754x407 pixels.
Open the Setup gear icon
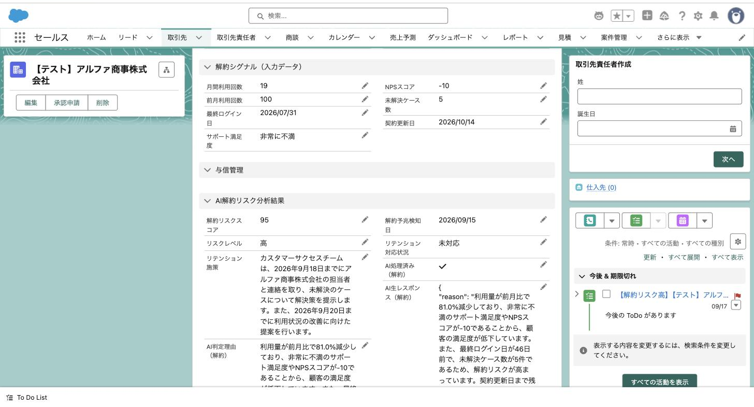(x=698, y=16)
